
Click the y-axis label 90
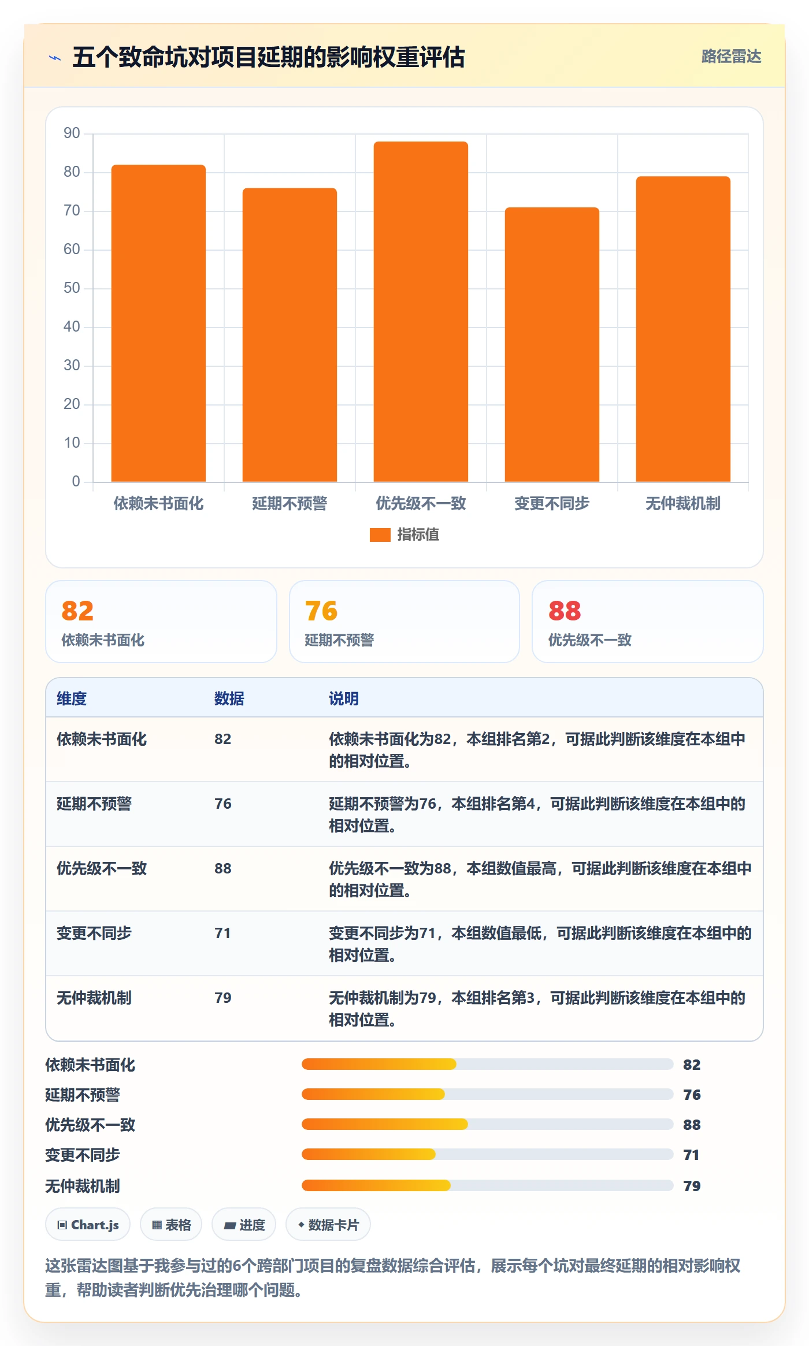[x=72, y=133]
